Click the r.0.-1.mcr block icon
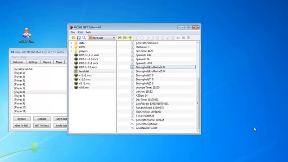Image resolution: width=288 pixels, height=162 pixels. 76,83
